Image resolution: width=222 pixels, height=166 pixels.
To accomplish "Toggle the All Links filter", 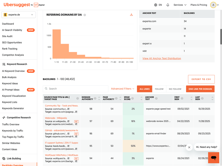I will pyautogui.click(x=144, y=89).
